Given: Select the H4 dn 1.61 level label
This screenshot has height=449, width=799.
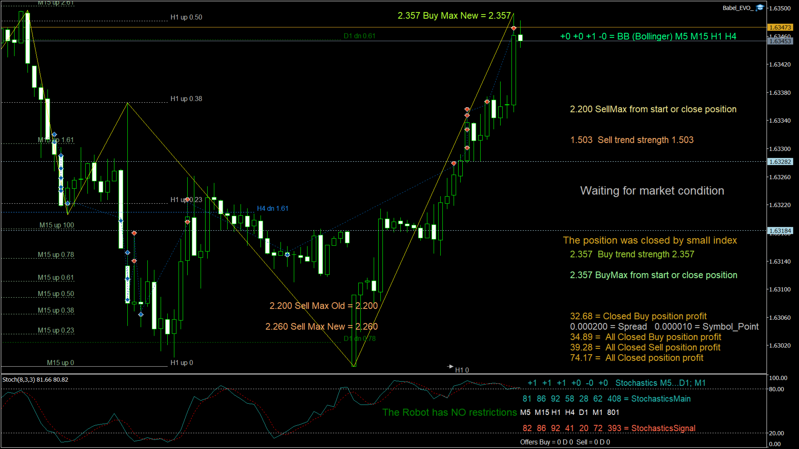Looking at the screenshot, I should [x=273, y=208].
